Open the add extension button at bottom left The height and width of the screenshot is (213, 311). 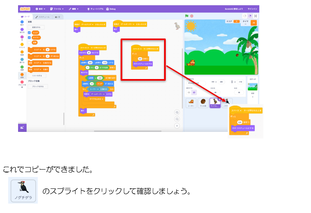pyautogui.click(x=22, y=127)
